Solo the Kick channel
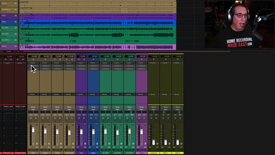This screenshot has height=155, width=275. tap(36, 118)
